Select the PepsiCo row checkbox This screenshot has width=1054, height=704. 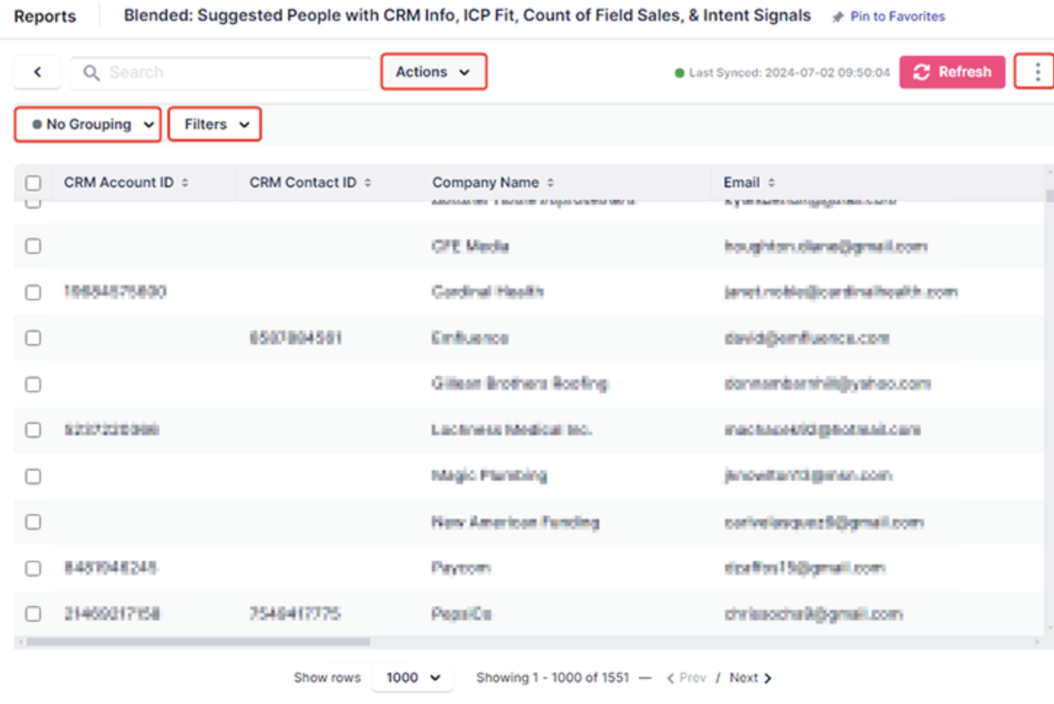[x=33, y=614]
